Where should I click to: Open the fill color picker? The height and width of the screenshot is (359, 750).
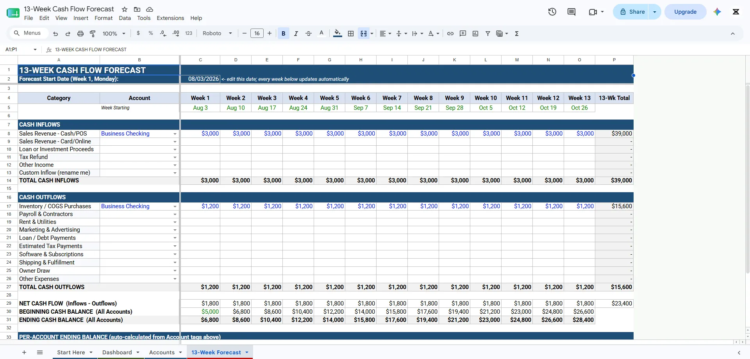tap(338, 34)
